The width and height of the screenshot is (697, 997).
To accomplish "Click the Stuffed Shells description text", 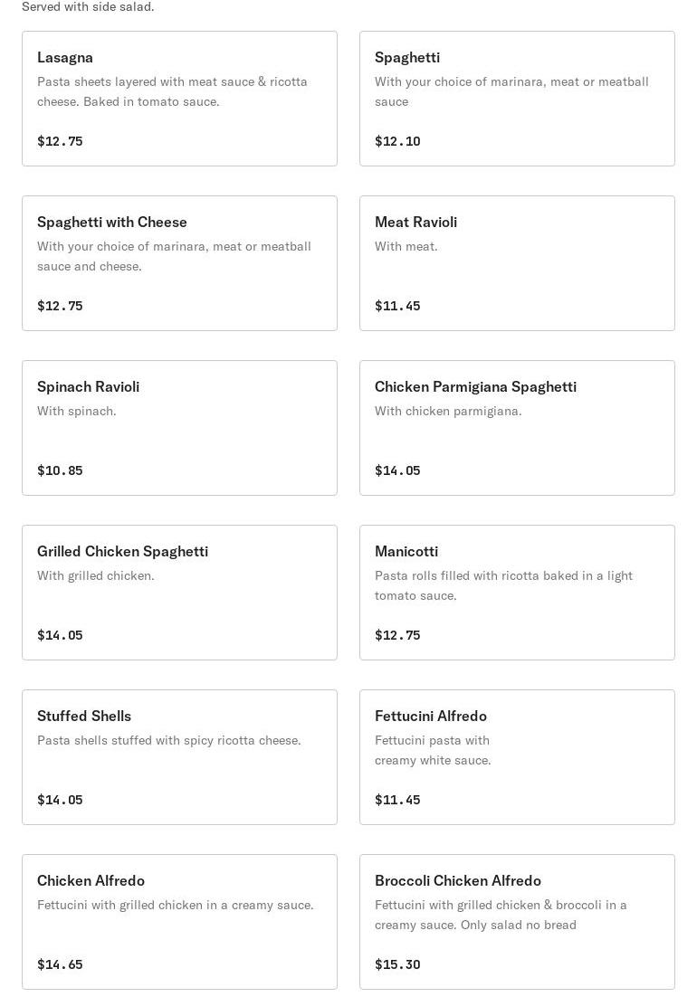I will 169,740.
